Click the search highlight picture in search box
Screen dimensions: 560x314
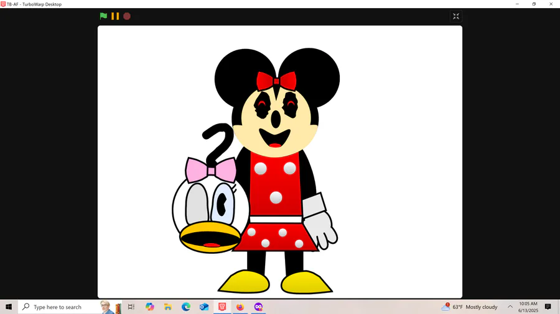coord(111,307)
